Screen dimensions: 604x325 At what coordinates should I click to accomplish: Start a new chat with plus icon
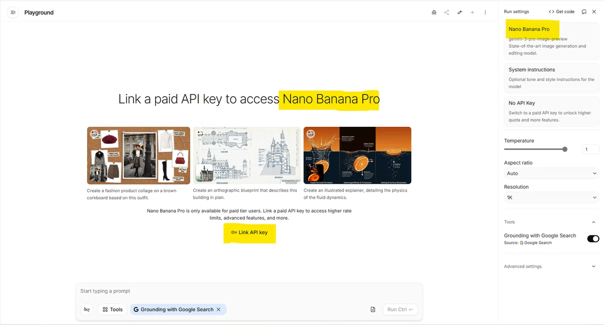click(472, 13)
